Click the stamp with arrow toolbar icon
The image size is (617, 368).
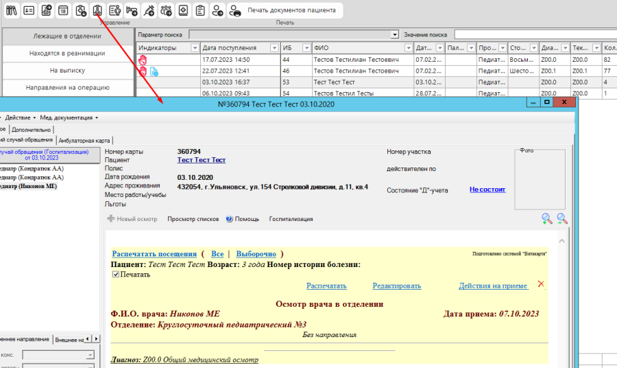pyautogui.click(x=46, y=10)
